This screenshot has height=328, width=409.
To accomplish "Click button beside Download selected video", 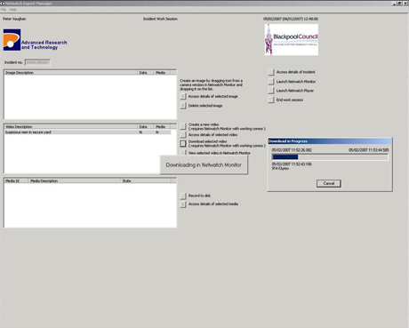I will [183, 144].
